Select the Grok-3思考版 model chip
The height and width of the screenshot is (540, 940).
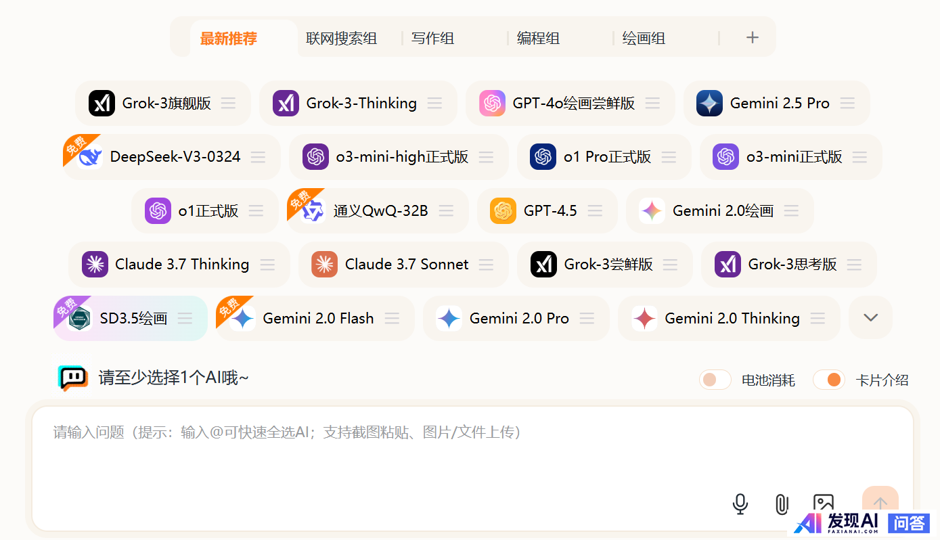(x=789, y=265)
